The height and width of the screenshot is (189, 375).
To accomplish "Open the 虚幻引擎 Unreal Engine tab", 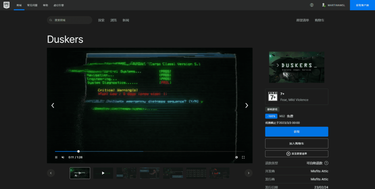I will [59, 5].
